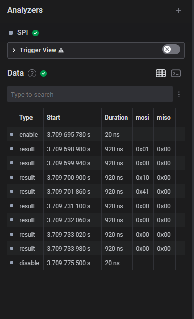This screenshot has height=319, width=194.
Task: Switch to data table view icon
Action: point(160,73)
